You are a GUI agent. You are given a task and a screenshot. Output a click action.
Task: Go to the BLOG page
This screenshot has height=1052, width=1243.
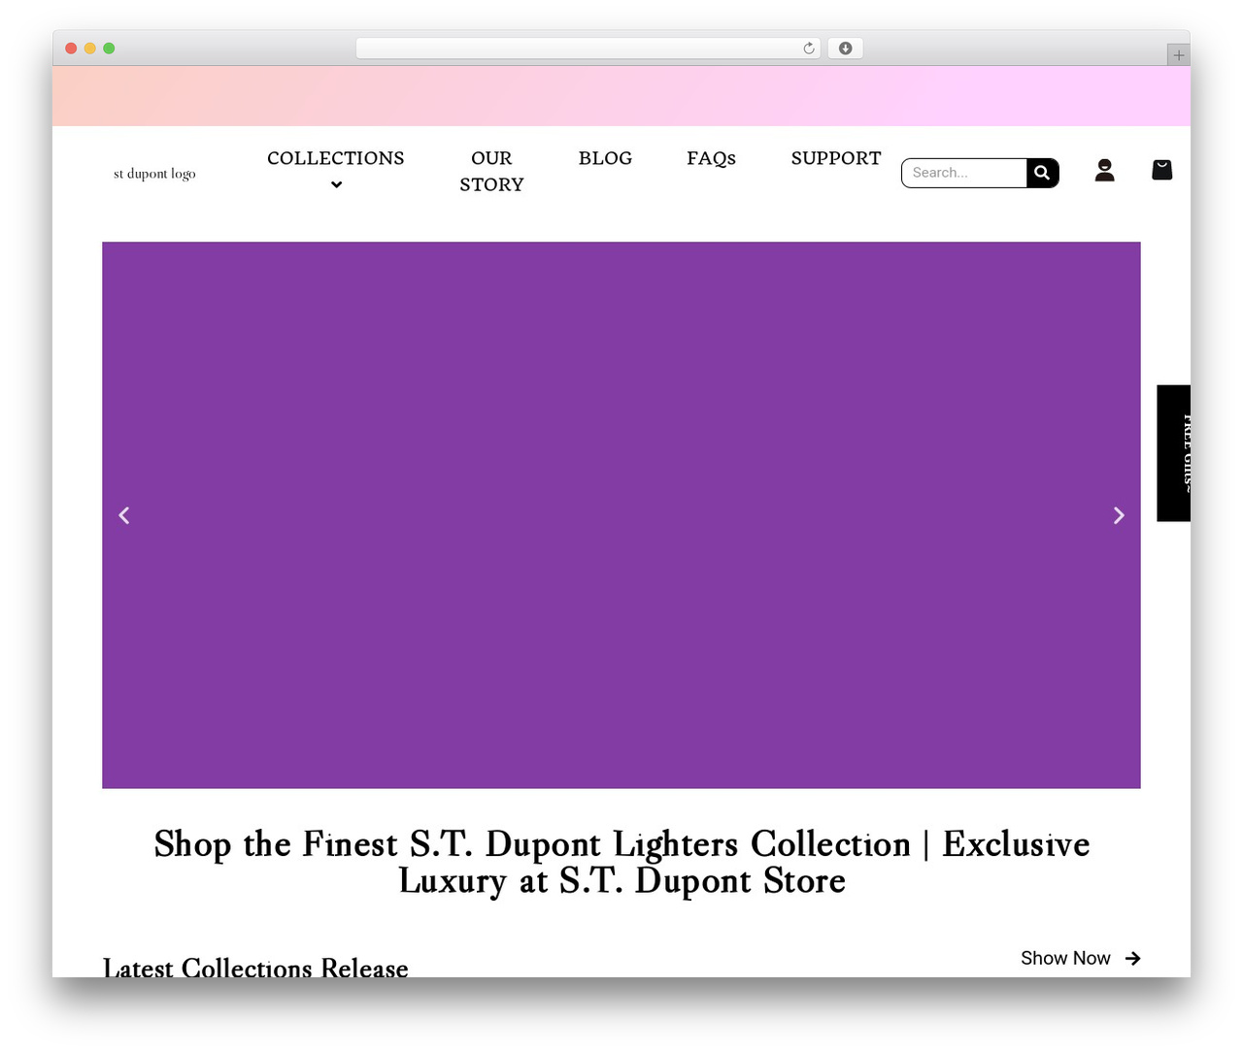(x=605, y=158)
